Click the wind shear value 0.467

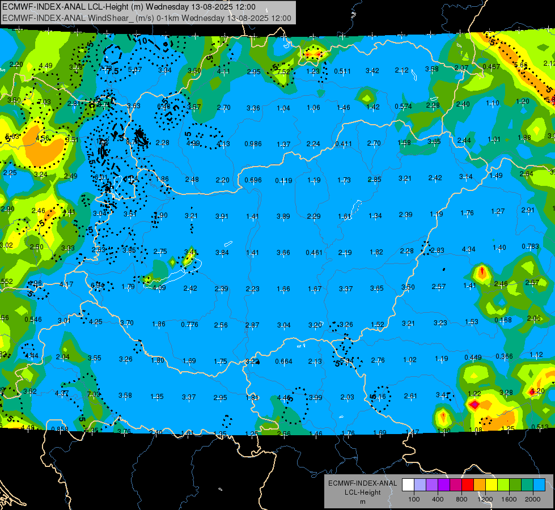coord(492,66)
